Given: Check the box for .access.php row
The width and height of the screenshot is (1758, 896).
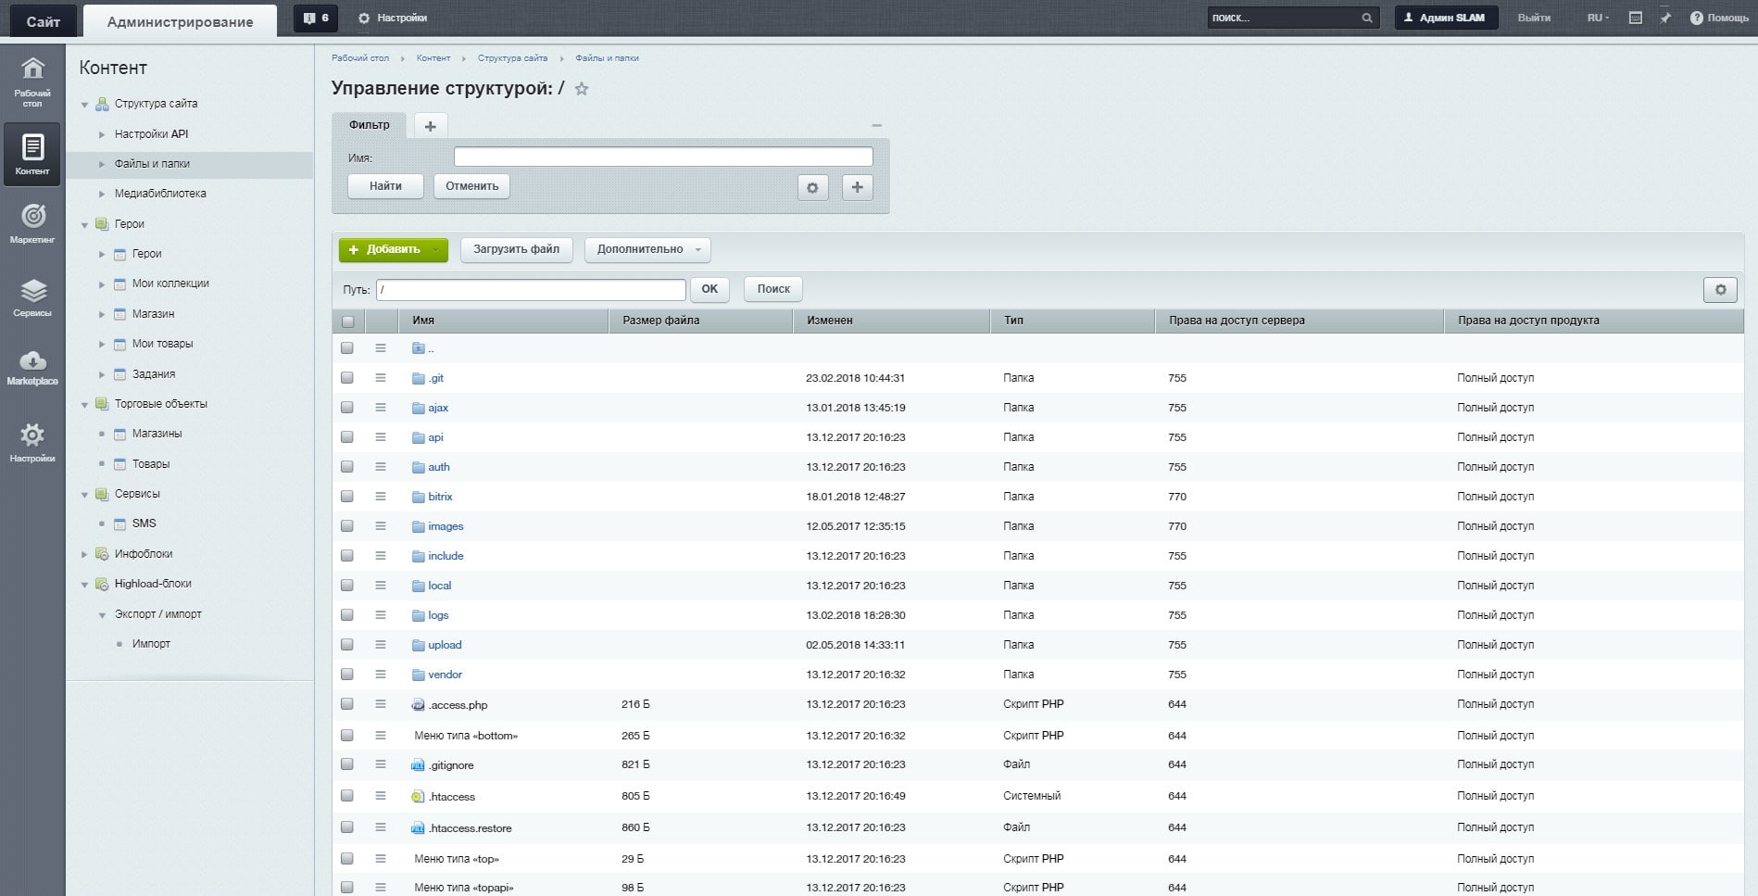Looking at the screenshot, I should [347, 704].
